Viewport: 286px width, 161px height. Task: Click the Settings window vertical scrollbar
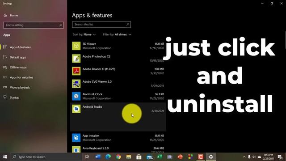click(x=285, y=40)
